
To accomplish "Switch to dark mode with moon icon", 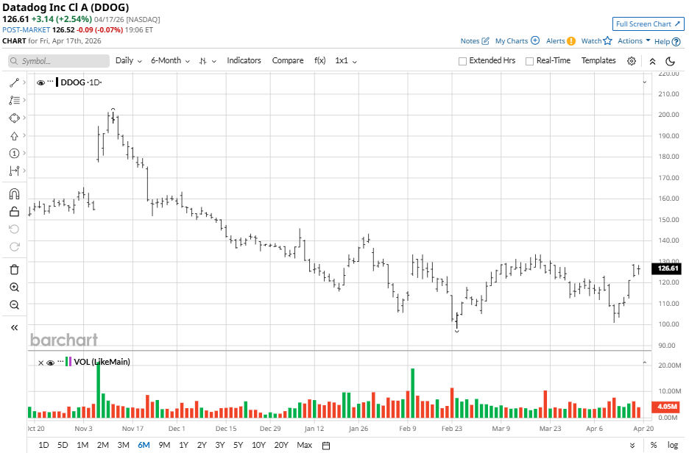I will point(671,61).
